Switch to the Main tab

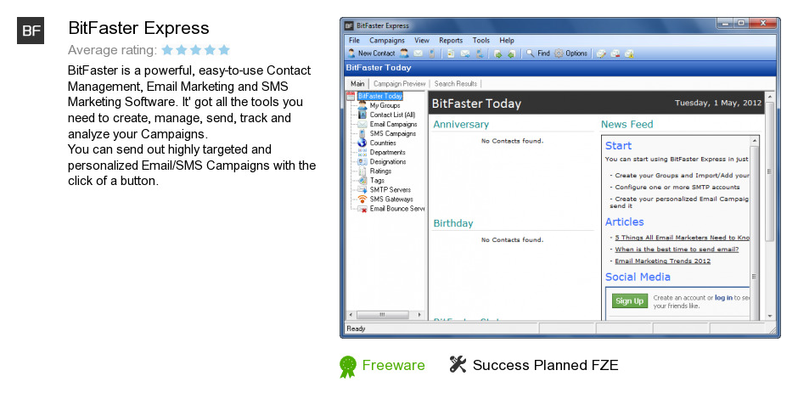coord(357,83)
